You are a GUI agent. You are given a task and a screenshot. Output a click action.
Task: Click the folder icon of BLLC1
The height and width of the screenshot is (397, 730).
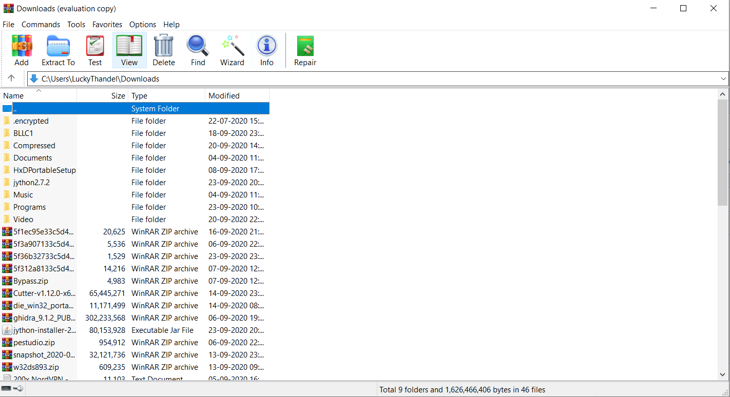[7, 133]
